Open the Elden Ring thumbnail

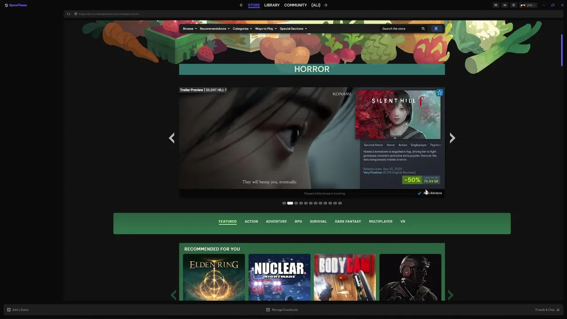point(214,277)
